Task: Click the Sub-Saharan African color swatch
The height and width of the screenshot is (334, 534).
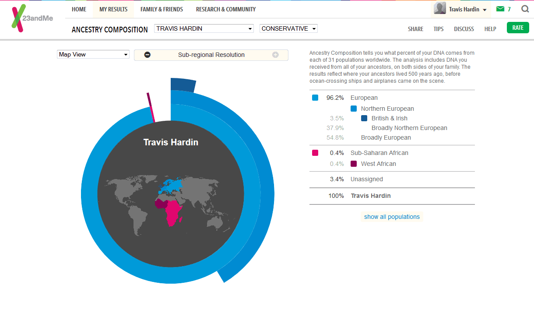Action: (x=315, y=153)
